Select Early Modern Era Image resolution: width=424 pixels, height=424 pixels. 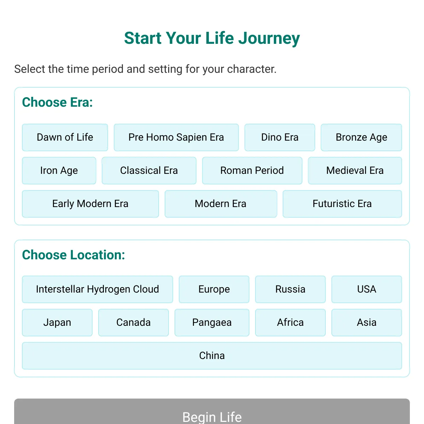(90, 204)
